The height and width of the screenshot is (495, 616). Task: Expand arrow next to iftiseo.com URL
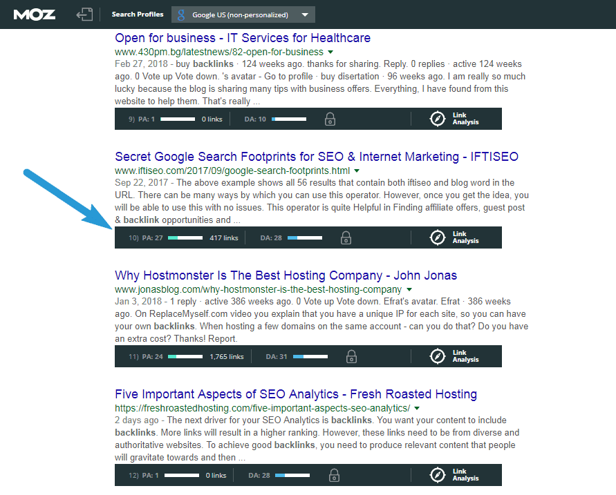(357, 171)
